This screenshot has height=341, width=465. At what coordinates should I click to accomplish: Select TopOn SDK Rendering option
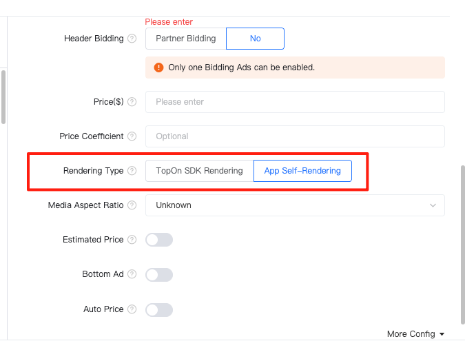pyautogui.click(x=200, y=171)
